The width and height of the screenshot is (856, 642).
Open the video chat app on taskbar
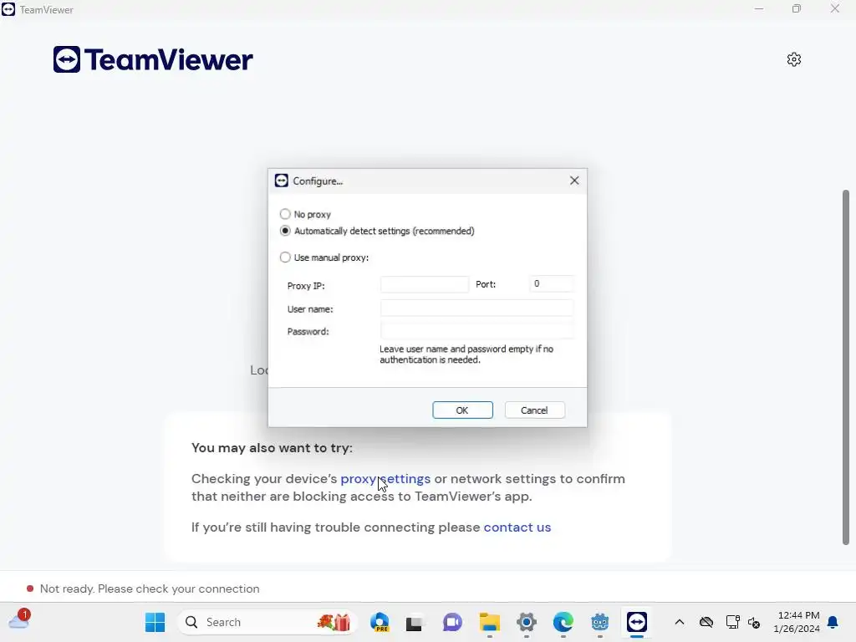coord(452,622)
